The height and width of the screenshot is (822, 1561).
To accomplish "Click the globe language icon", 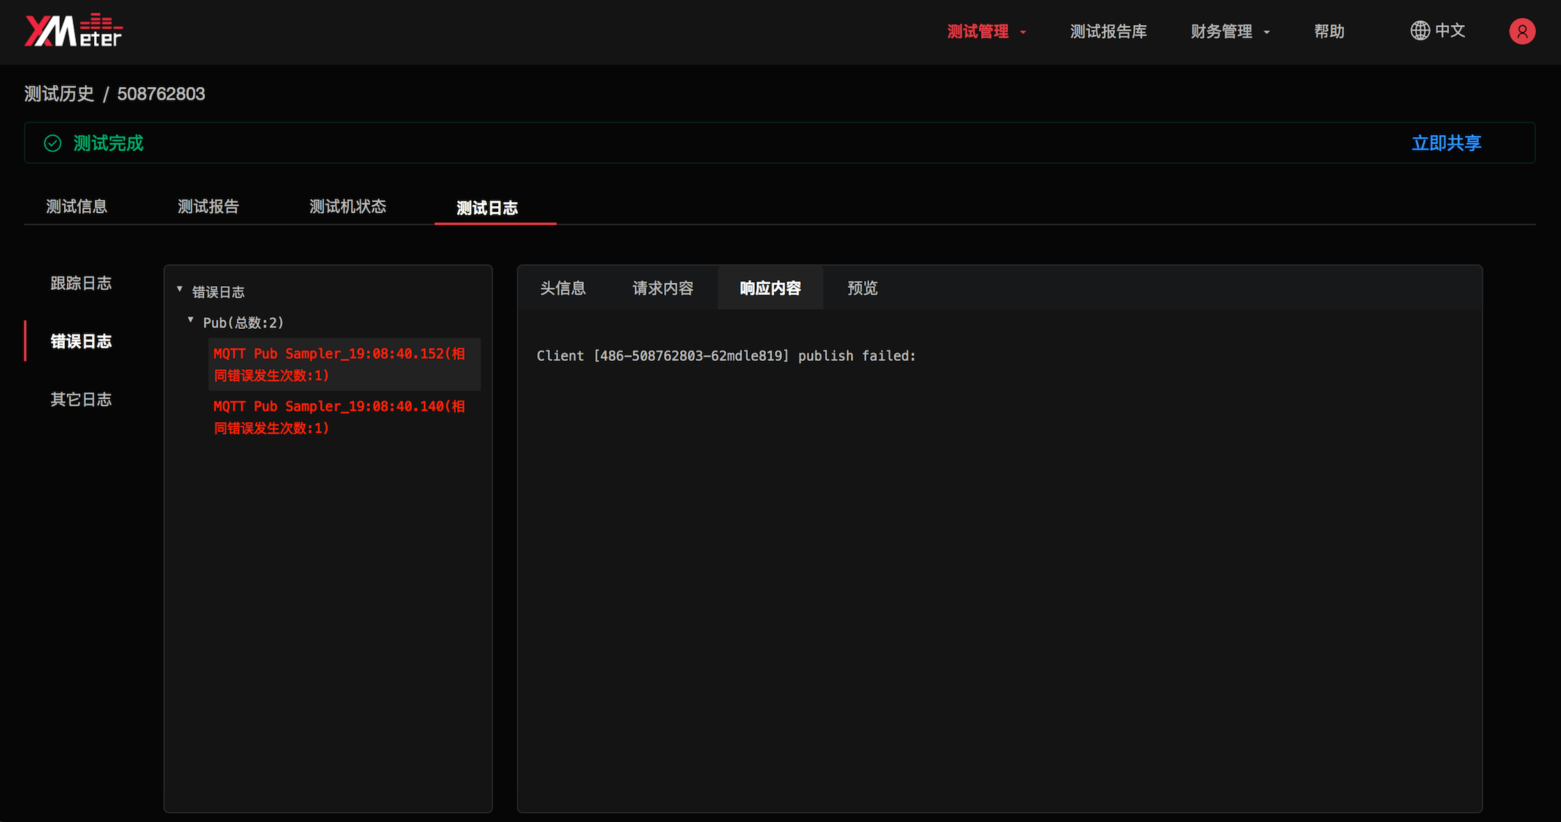I will tap(1419, 31).
